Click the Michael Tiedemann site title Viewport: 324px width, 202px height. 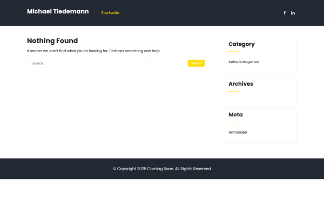click(58, 11)
